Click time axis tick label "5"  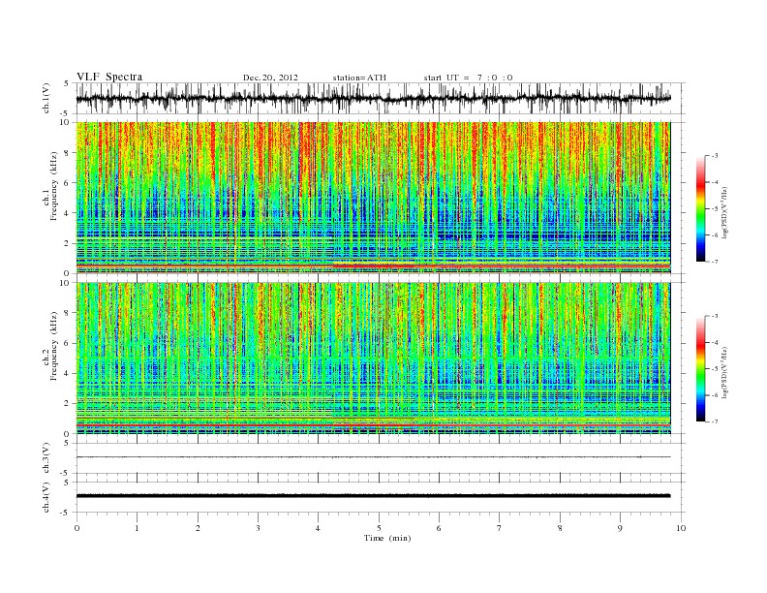coord(379,528)
